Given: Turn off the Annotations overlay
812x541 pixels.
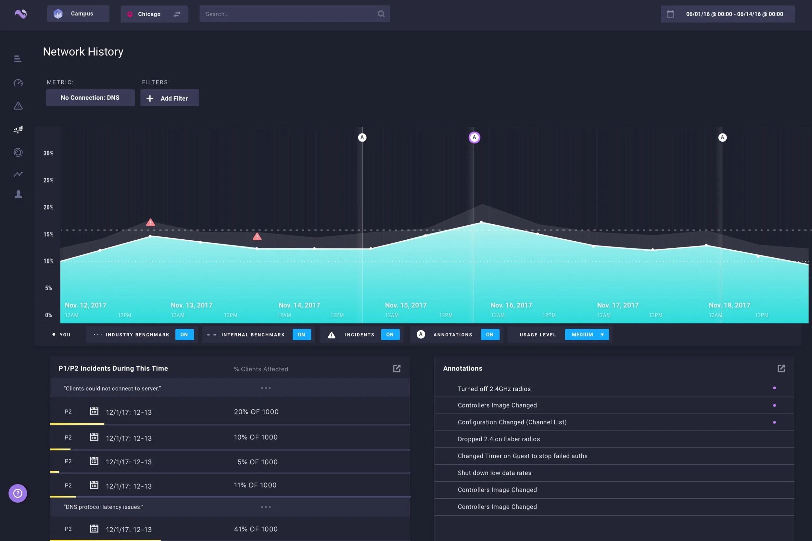Looking at the screenshot, I should tap(489, 335).
